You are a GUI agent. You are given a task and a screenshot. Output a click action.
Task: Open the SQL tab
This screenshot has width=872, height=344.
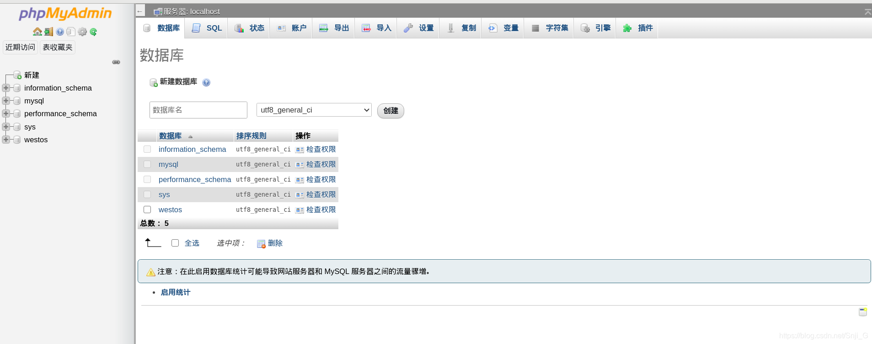(207, 28)
